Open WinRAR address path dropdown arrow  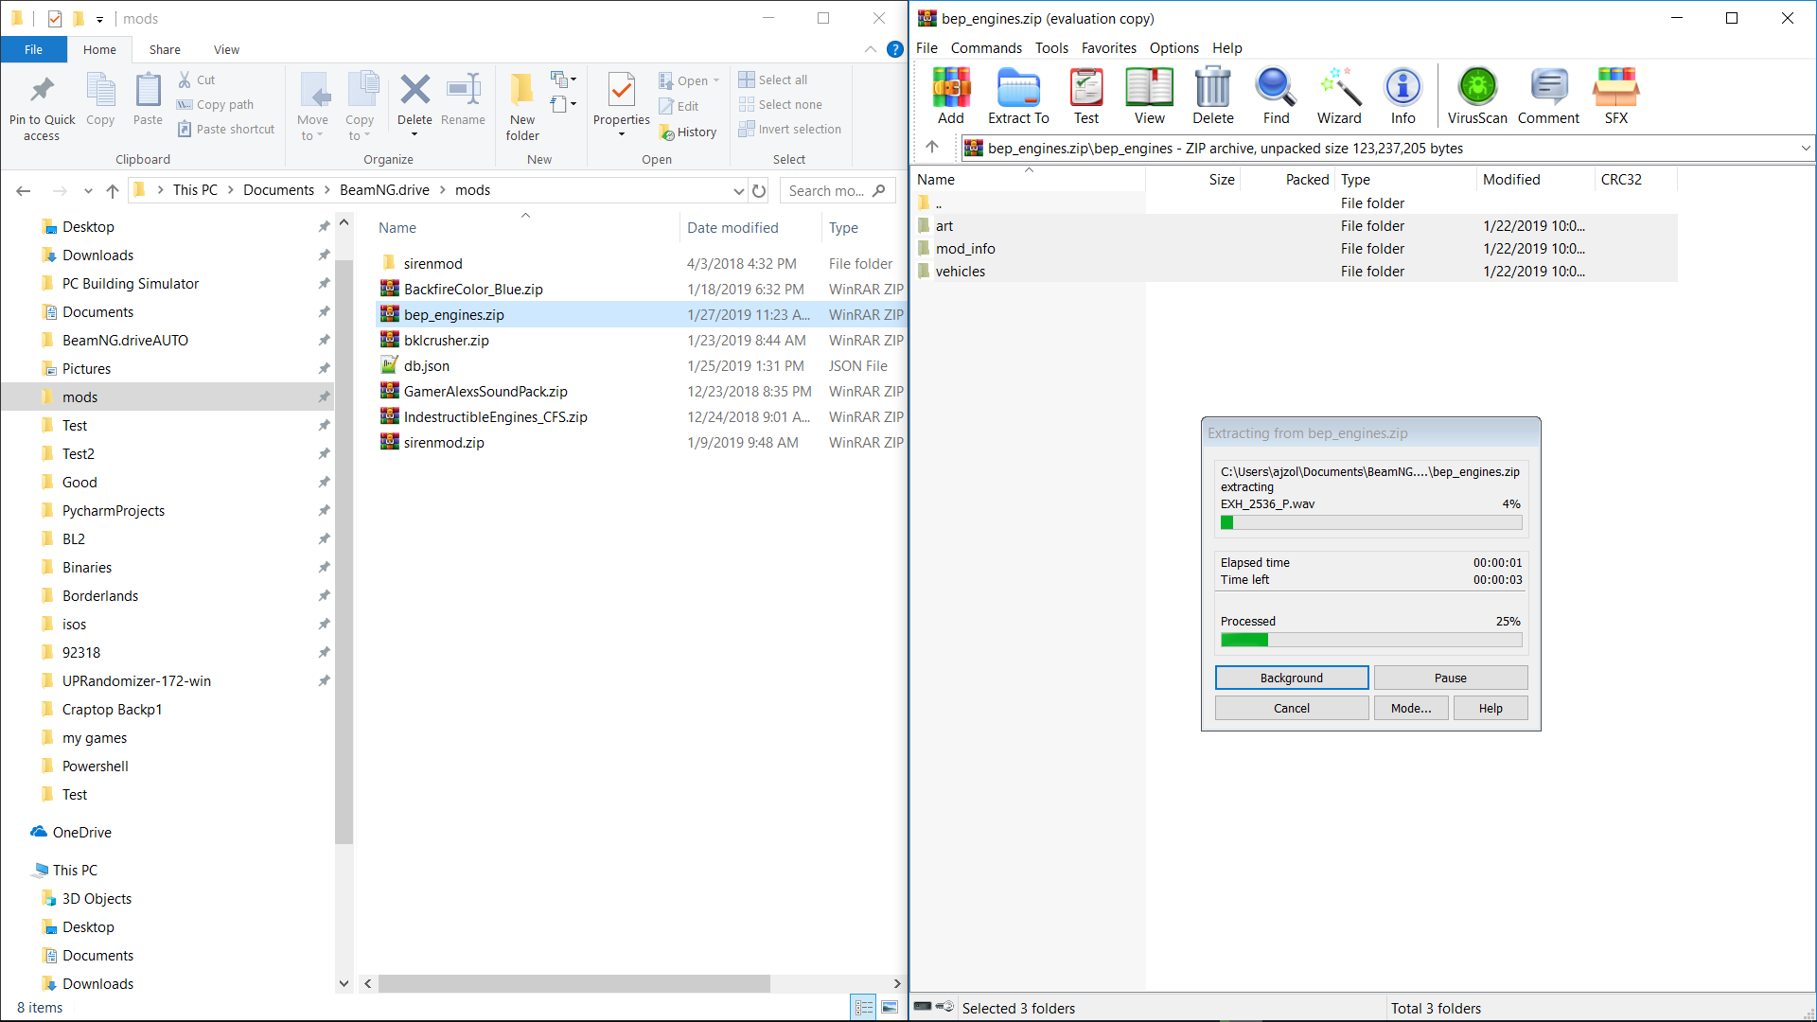1805,148
